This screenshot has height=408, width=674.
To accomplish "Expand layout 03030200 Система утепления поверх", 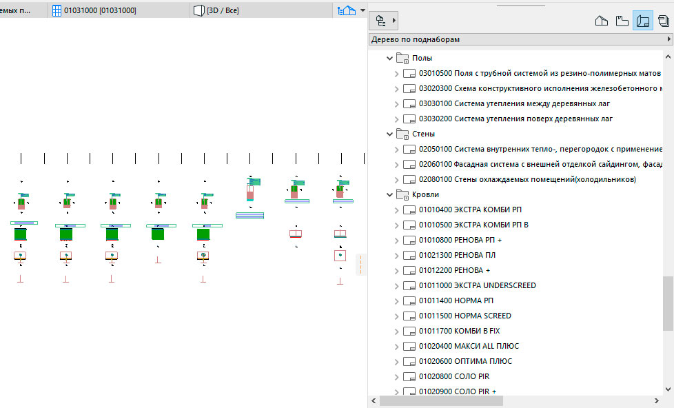I will pos(397,119).
